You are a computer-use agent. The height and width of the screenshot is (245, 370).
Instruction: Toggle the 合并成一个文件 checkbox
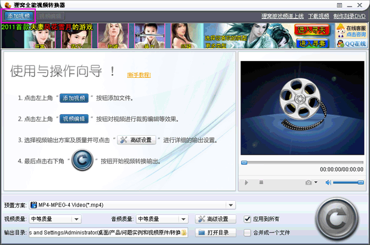tap(247, 232)
